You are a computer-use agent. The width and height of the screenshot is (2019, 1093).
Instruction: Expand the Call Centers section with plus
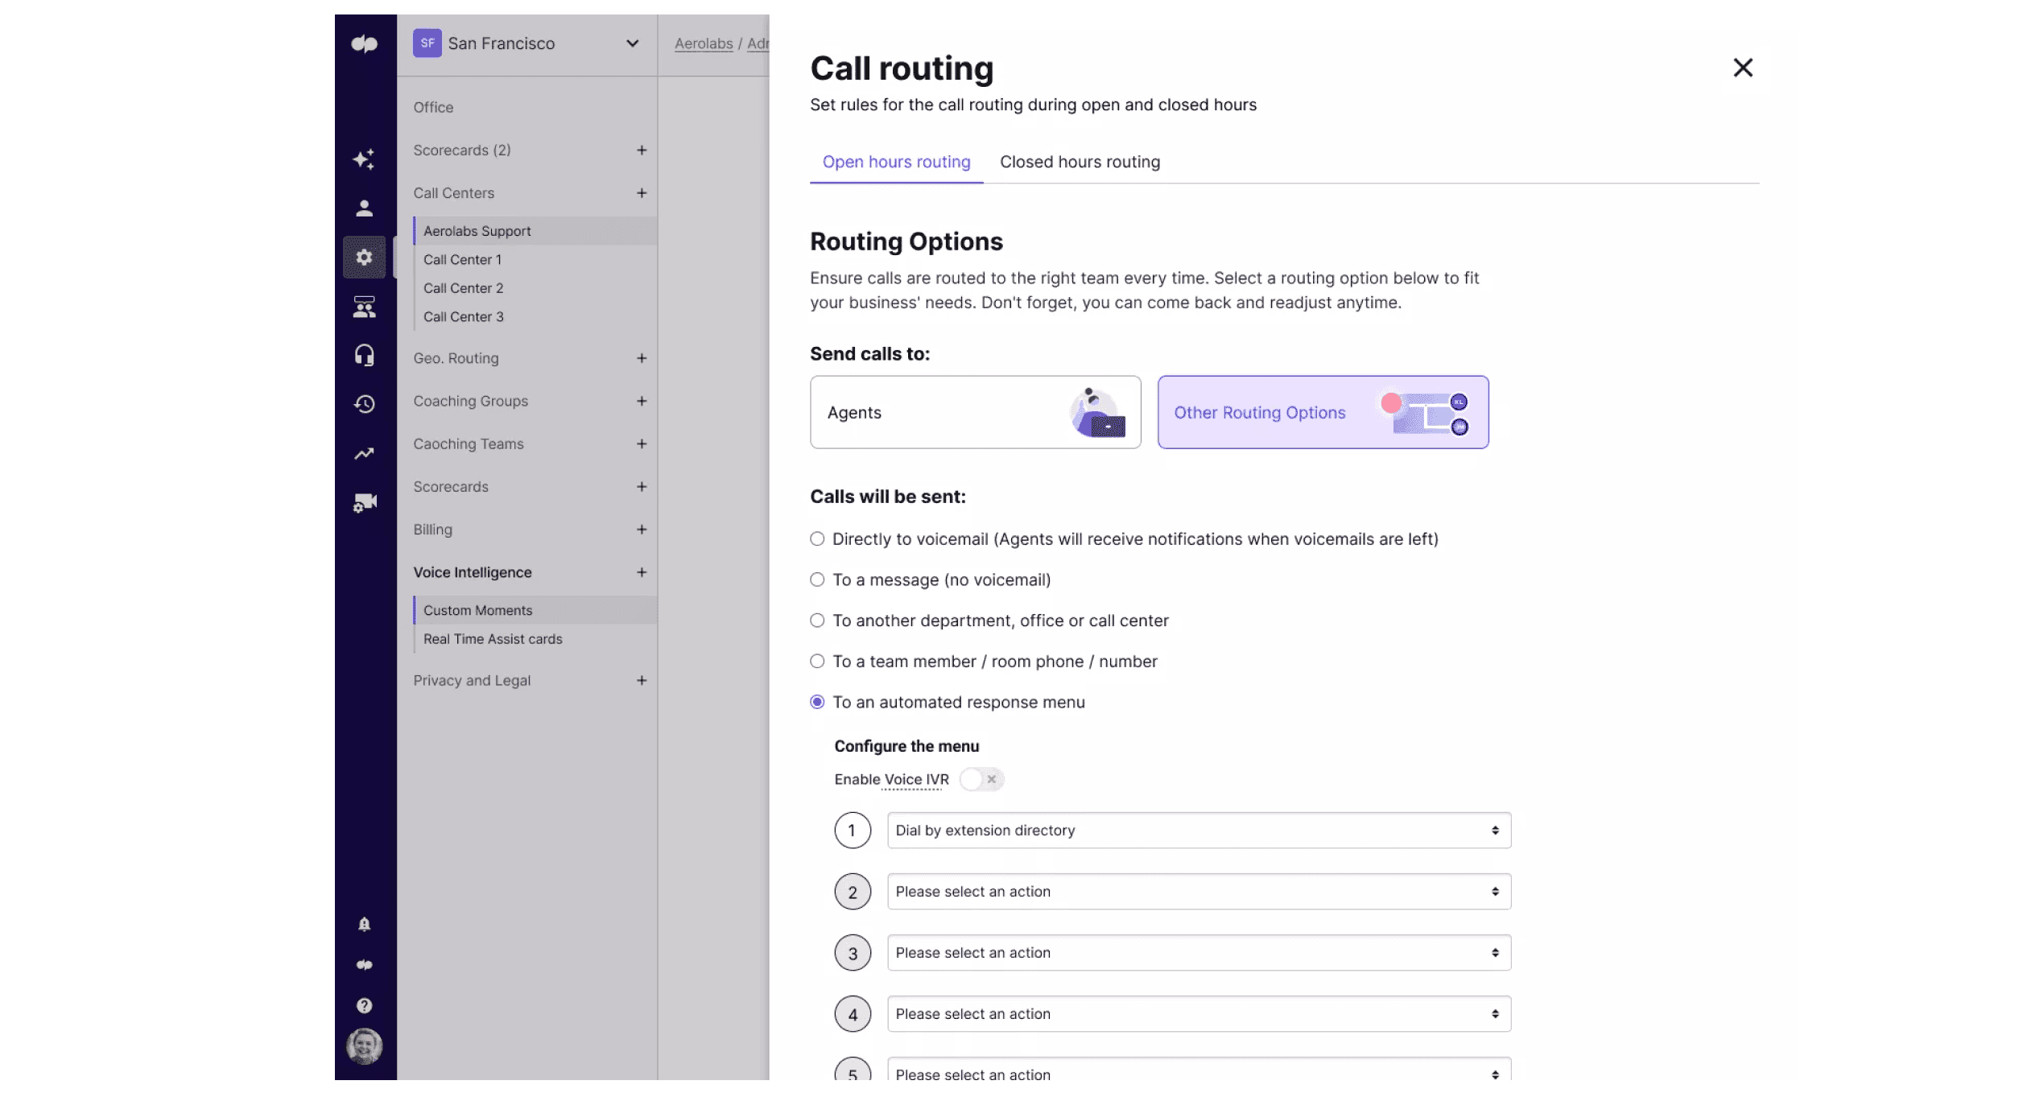[642, 193]
